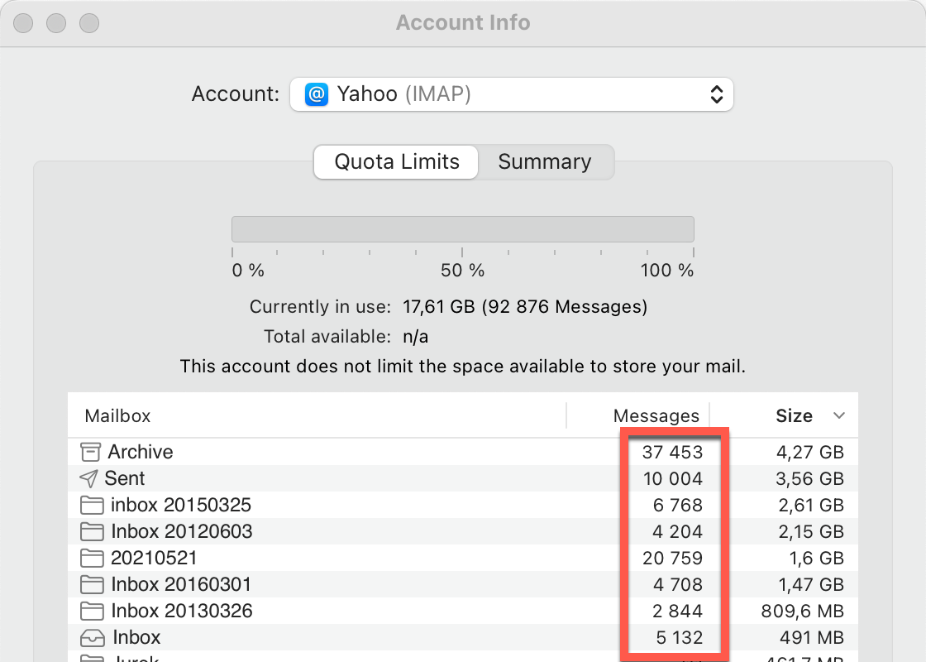The width and height of the screenshot is (926, 662).
Task: Switch to the Summary tab
Action: [545, 161]
